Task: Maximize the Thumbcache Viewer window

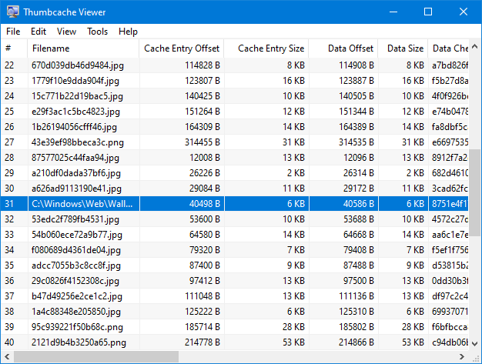Action: coord(428,12)
